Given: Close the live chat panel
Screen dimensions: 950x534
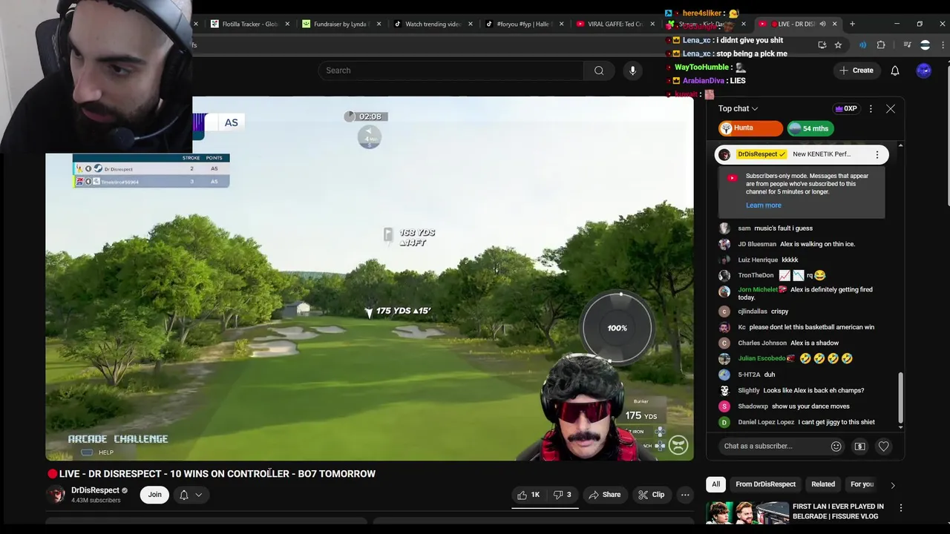Looking at the screenshot, I should 891,109.
